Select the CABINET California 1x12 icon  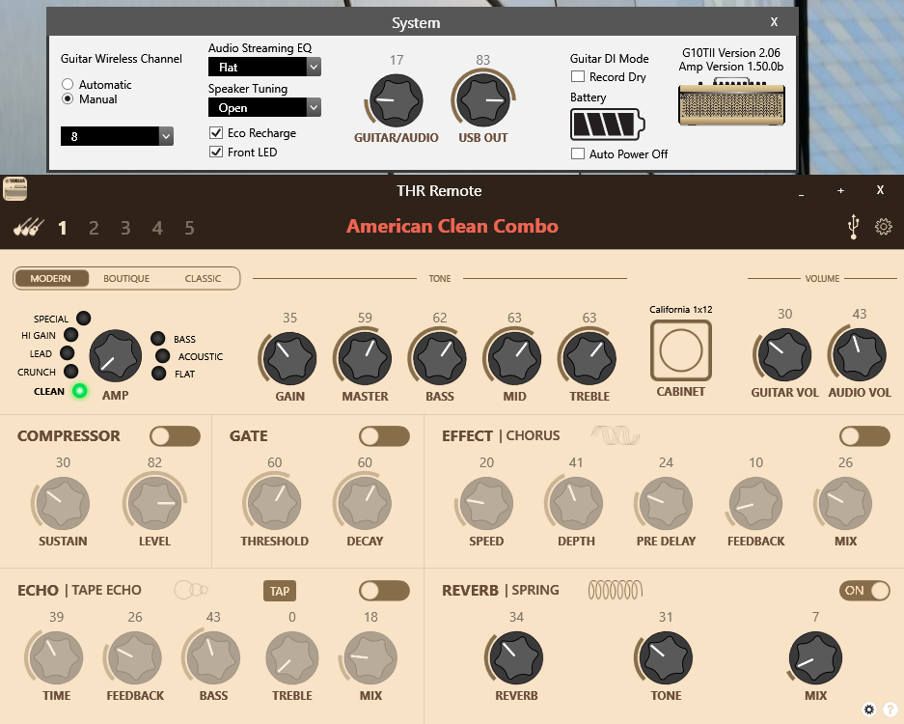[x=681, y=350]
